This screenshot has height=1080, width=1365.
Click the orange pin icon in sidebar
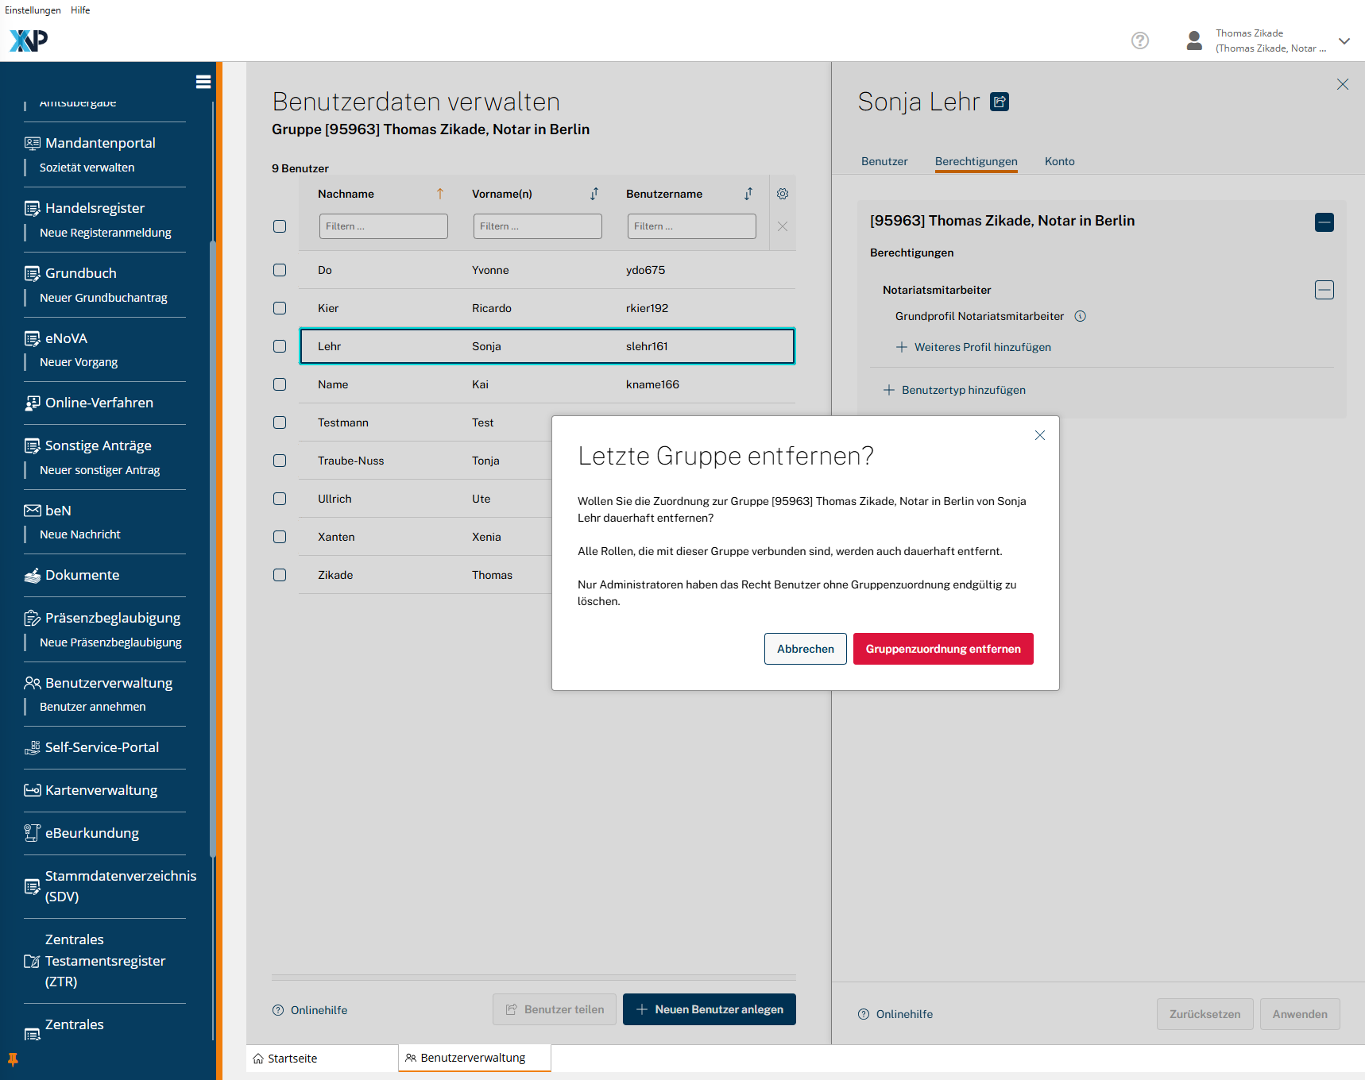coord(13,1059)
